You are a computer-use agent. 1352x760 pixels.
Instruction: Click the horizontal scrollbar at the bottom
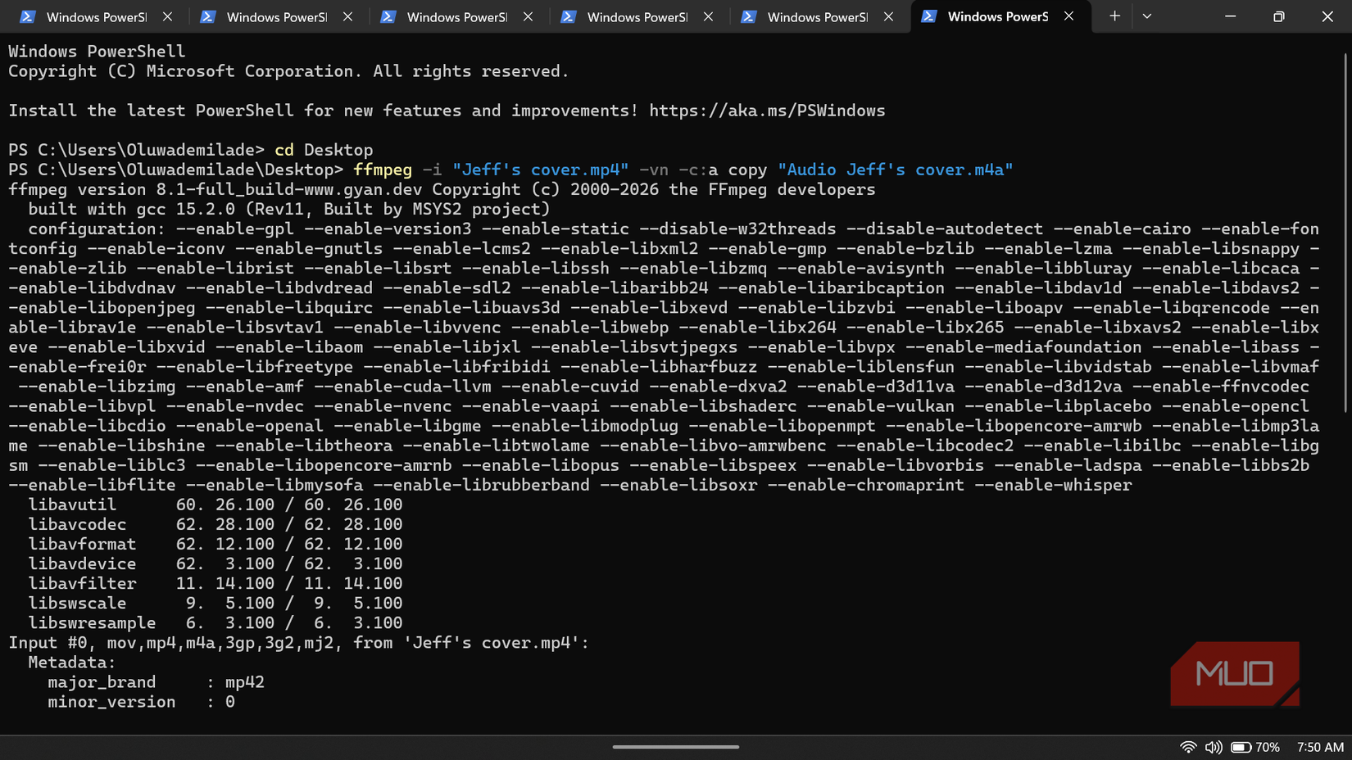tap(678, 747)
